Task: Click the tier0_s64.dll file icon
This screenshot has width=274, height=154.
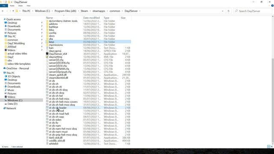Action: (47, 138)
